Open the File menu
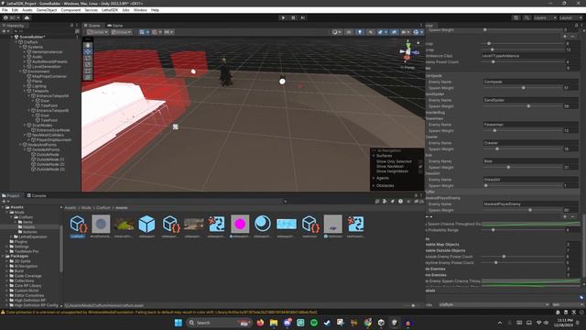586x330 pixels. (5, 10)
